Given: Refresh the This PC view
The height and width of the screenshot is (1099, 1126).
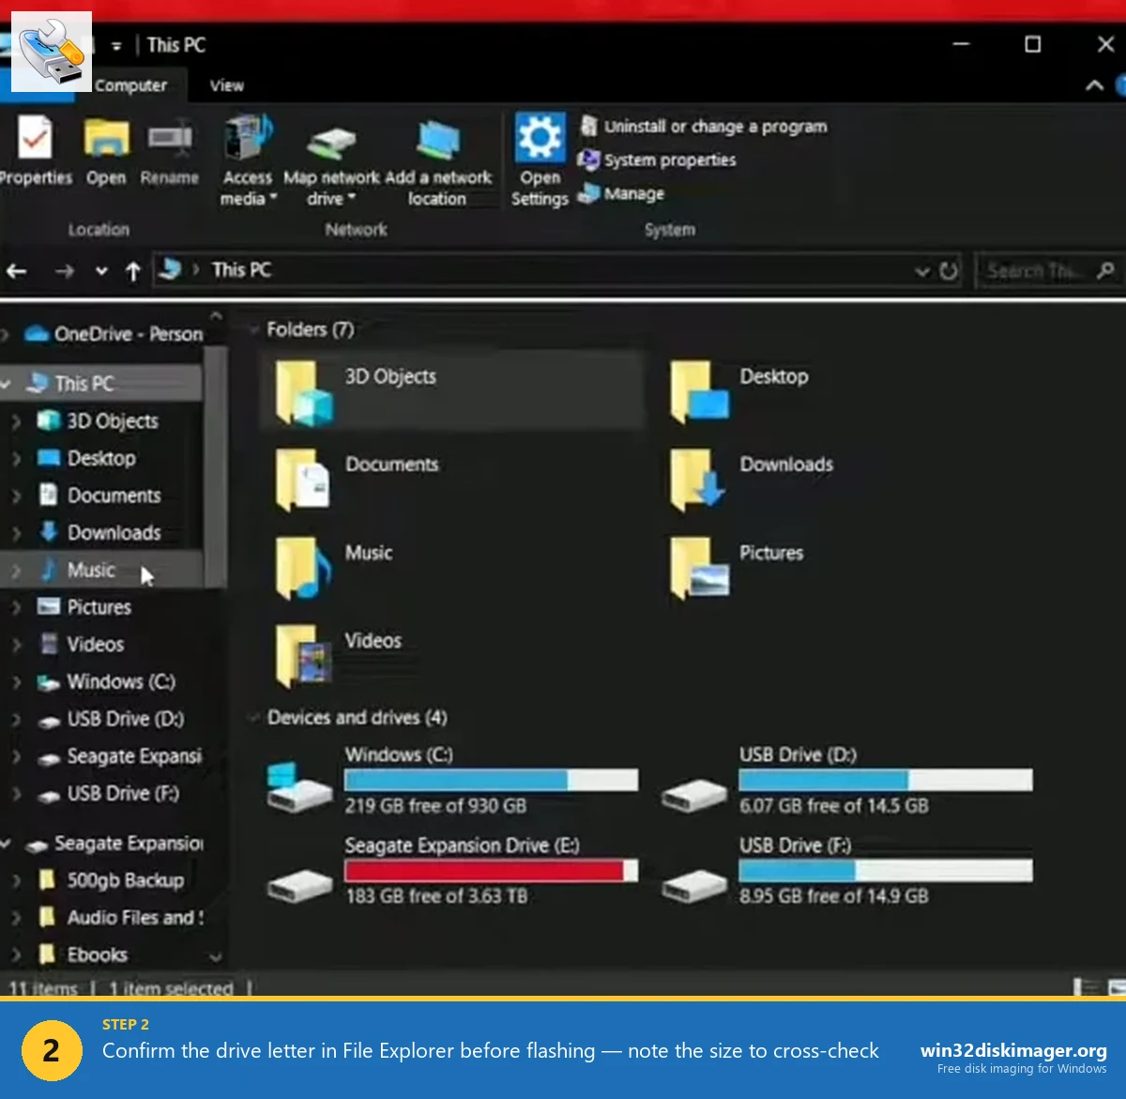Looking at the screenshot, I should [x=946, y=270].
